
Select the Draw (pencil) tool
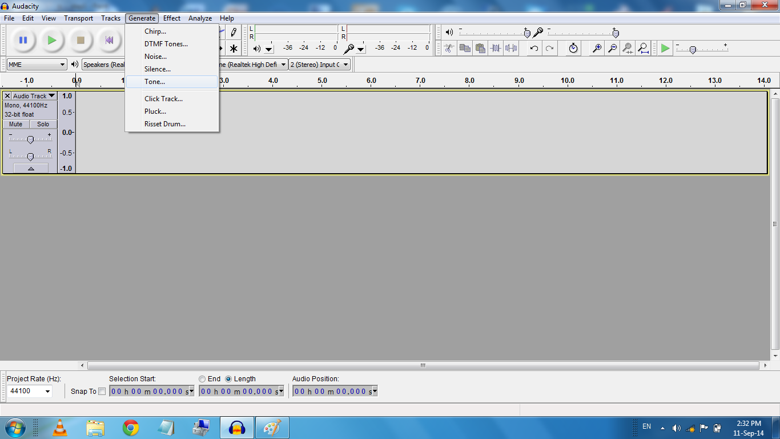point(233,32)
